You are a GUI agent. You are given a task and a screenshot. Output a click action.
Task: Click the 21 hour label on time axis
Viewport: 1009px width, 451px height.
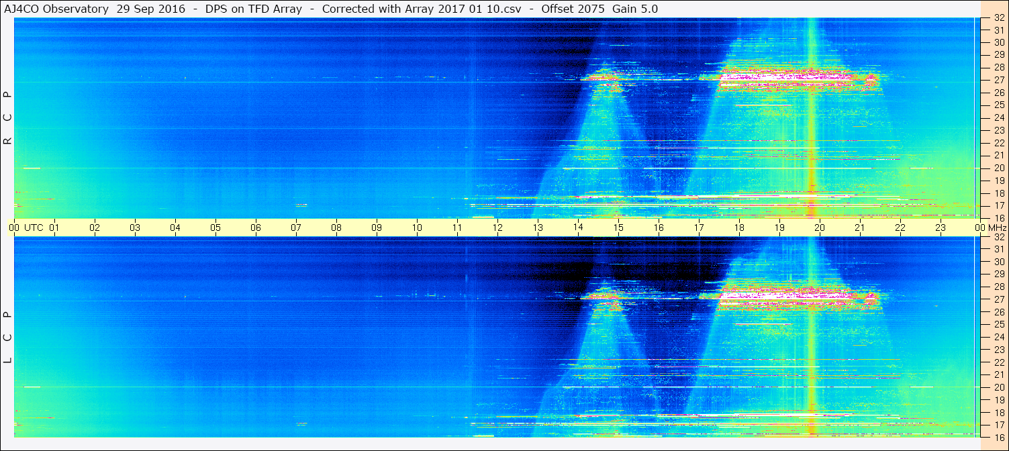click(x=860, y=228)
